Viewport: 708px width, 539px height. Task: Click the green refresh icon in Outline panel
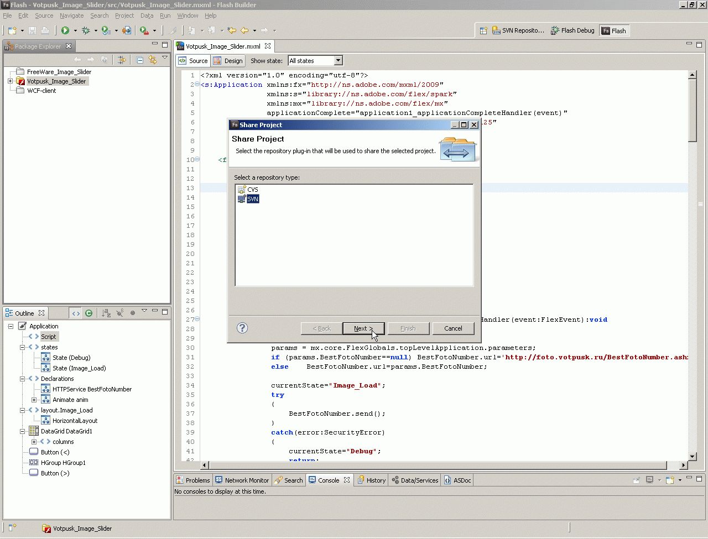pos(88,313)
